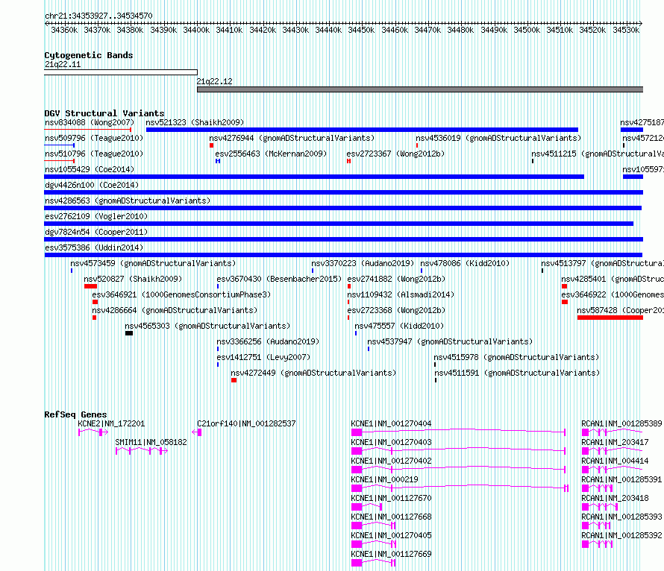The width and height of the screenshot is (664, 571).
Task: Open the KCNE1|NM_001270404 transcript label
Action: coord(391,423)
